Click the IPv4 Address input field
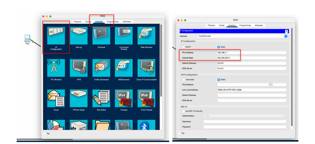 point(252,53)
